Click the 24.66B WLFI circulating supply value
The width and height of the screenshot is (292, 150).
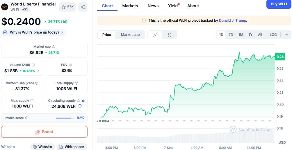point(64,106)
